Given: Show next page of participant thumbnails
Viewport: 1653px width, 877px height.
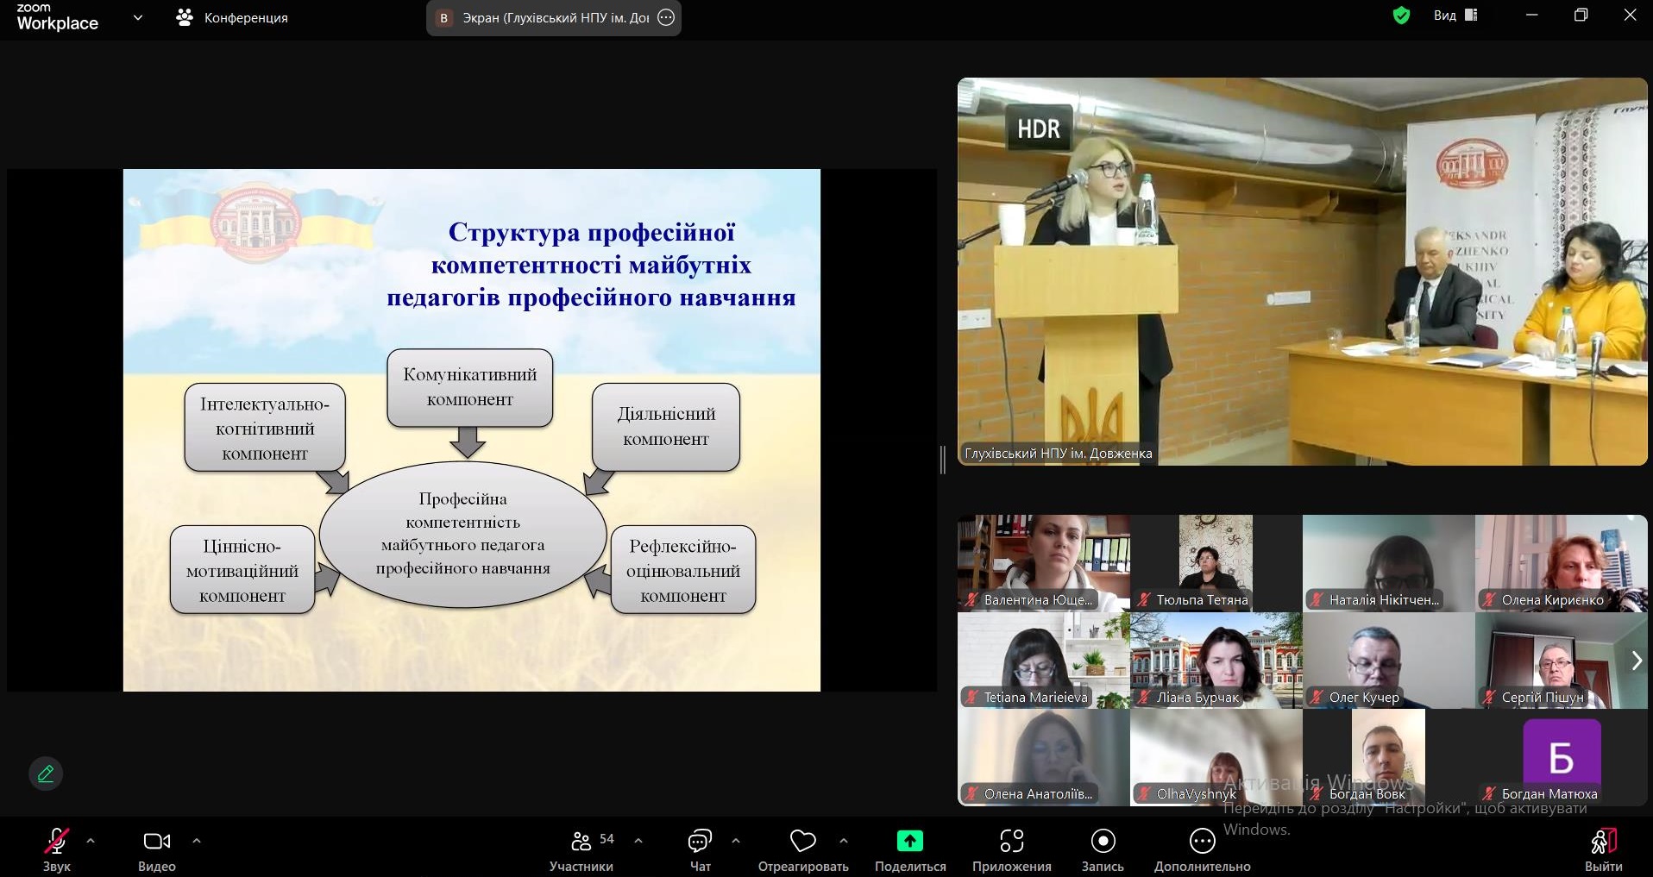Looking at the screenshot, I should pyautogui.click(x=1636, y=661).
